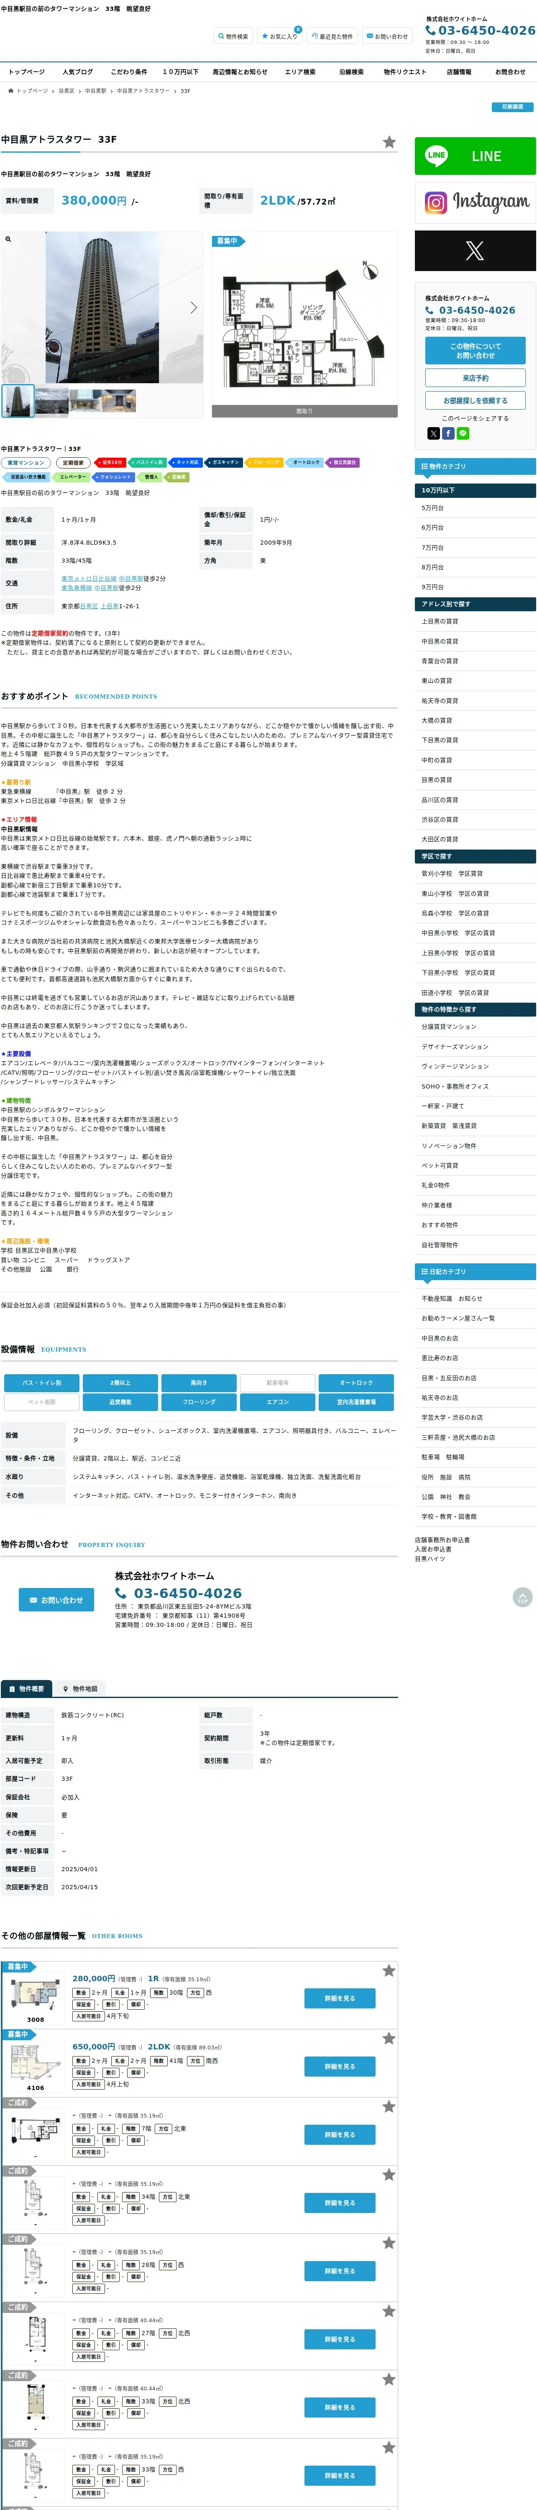537x2510 pixels.
Task: View details for 280,000円 1R room
Action: [339, 1998]
